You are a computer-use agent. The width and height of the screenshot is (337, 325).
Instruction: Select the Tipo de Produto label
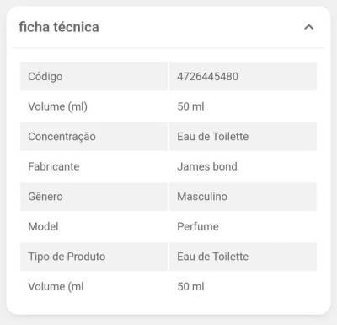pos(67,257)
